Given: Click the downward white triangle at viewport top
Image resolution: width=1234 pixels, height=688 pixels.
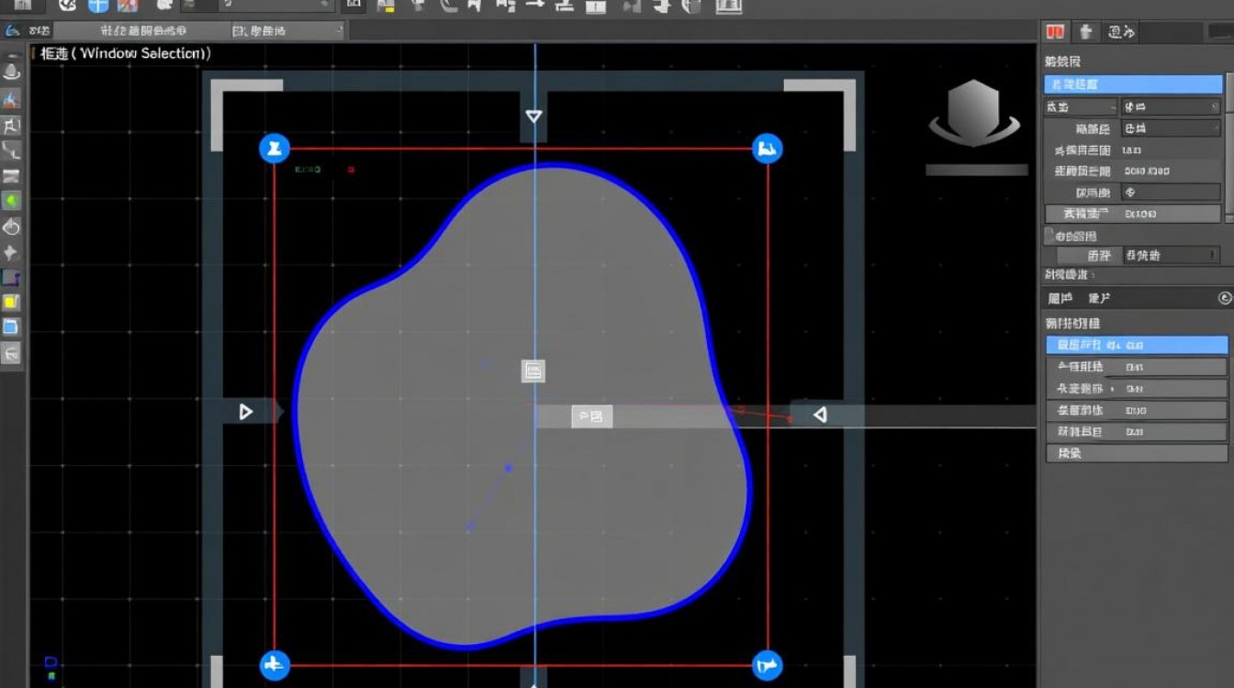Looking at the screenshot, I should point(533,117).
